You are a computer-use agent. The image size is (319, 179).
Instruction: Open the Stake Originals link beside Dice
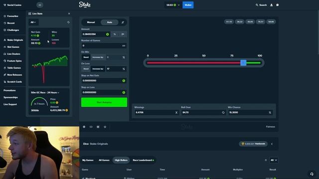99,144
